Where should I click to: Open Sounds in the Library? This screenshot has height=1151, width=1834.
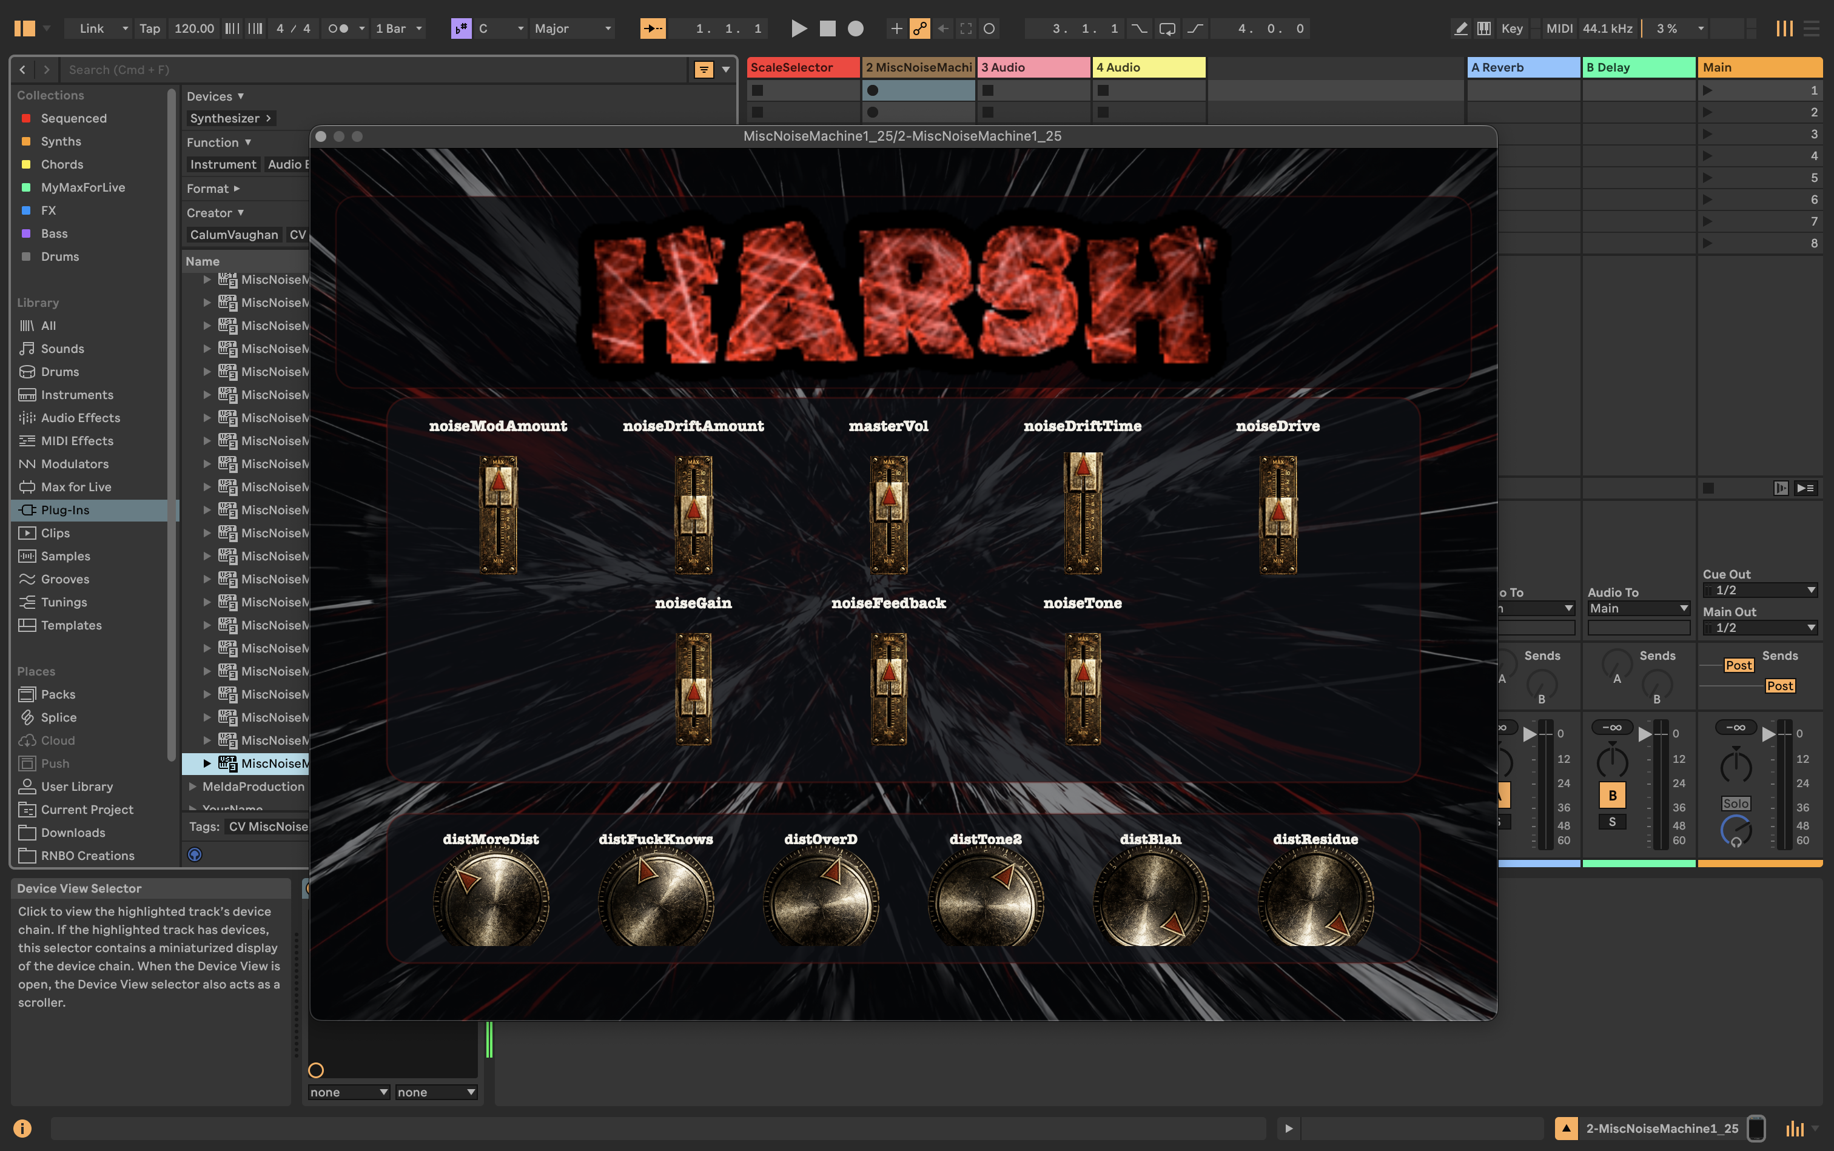coord(62,349)
